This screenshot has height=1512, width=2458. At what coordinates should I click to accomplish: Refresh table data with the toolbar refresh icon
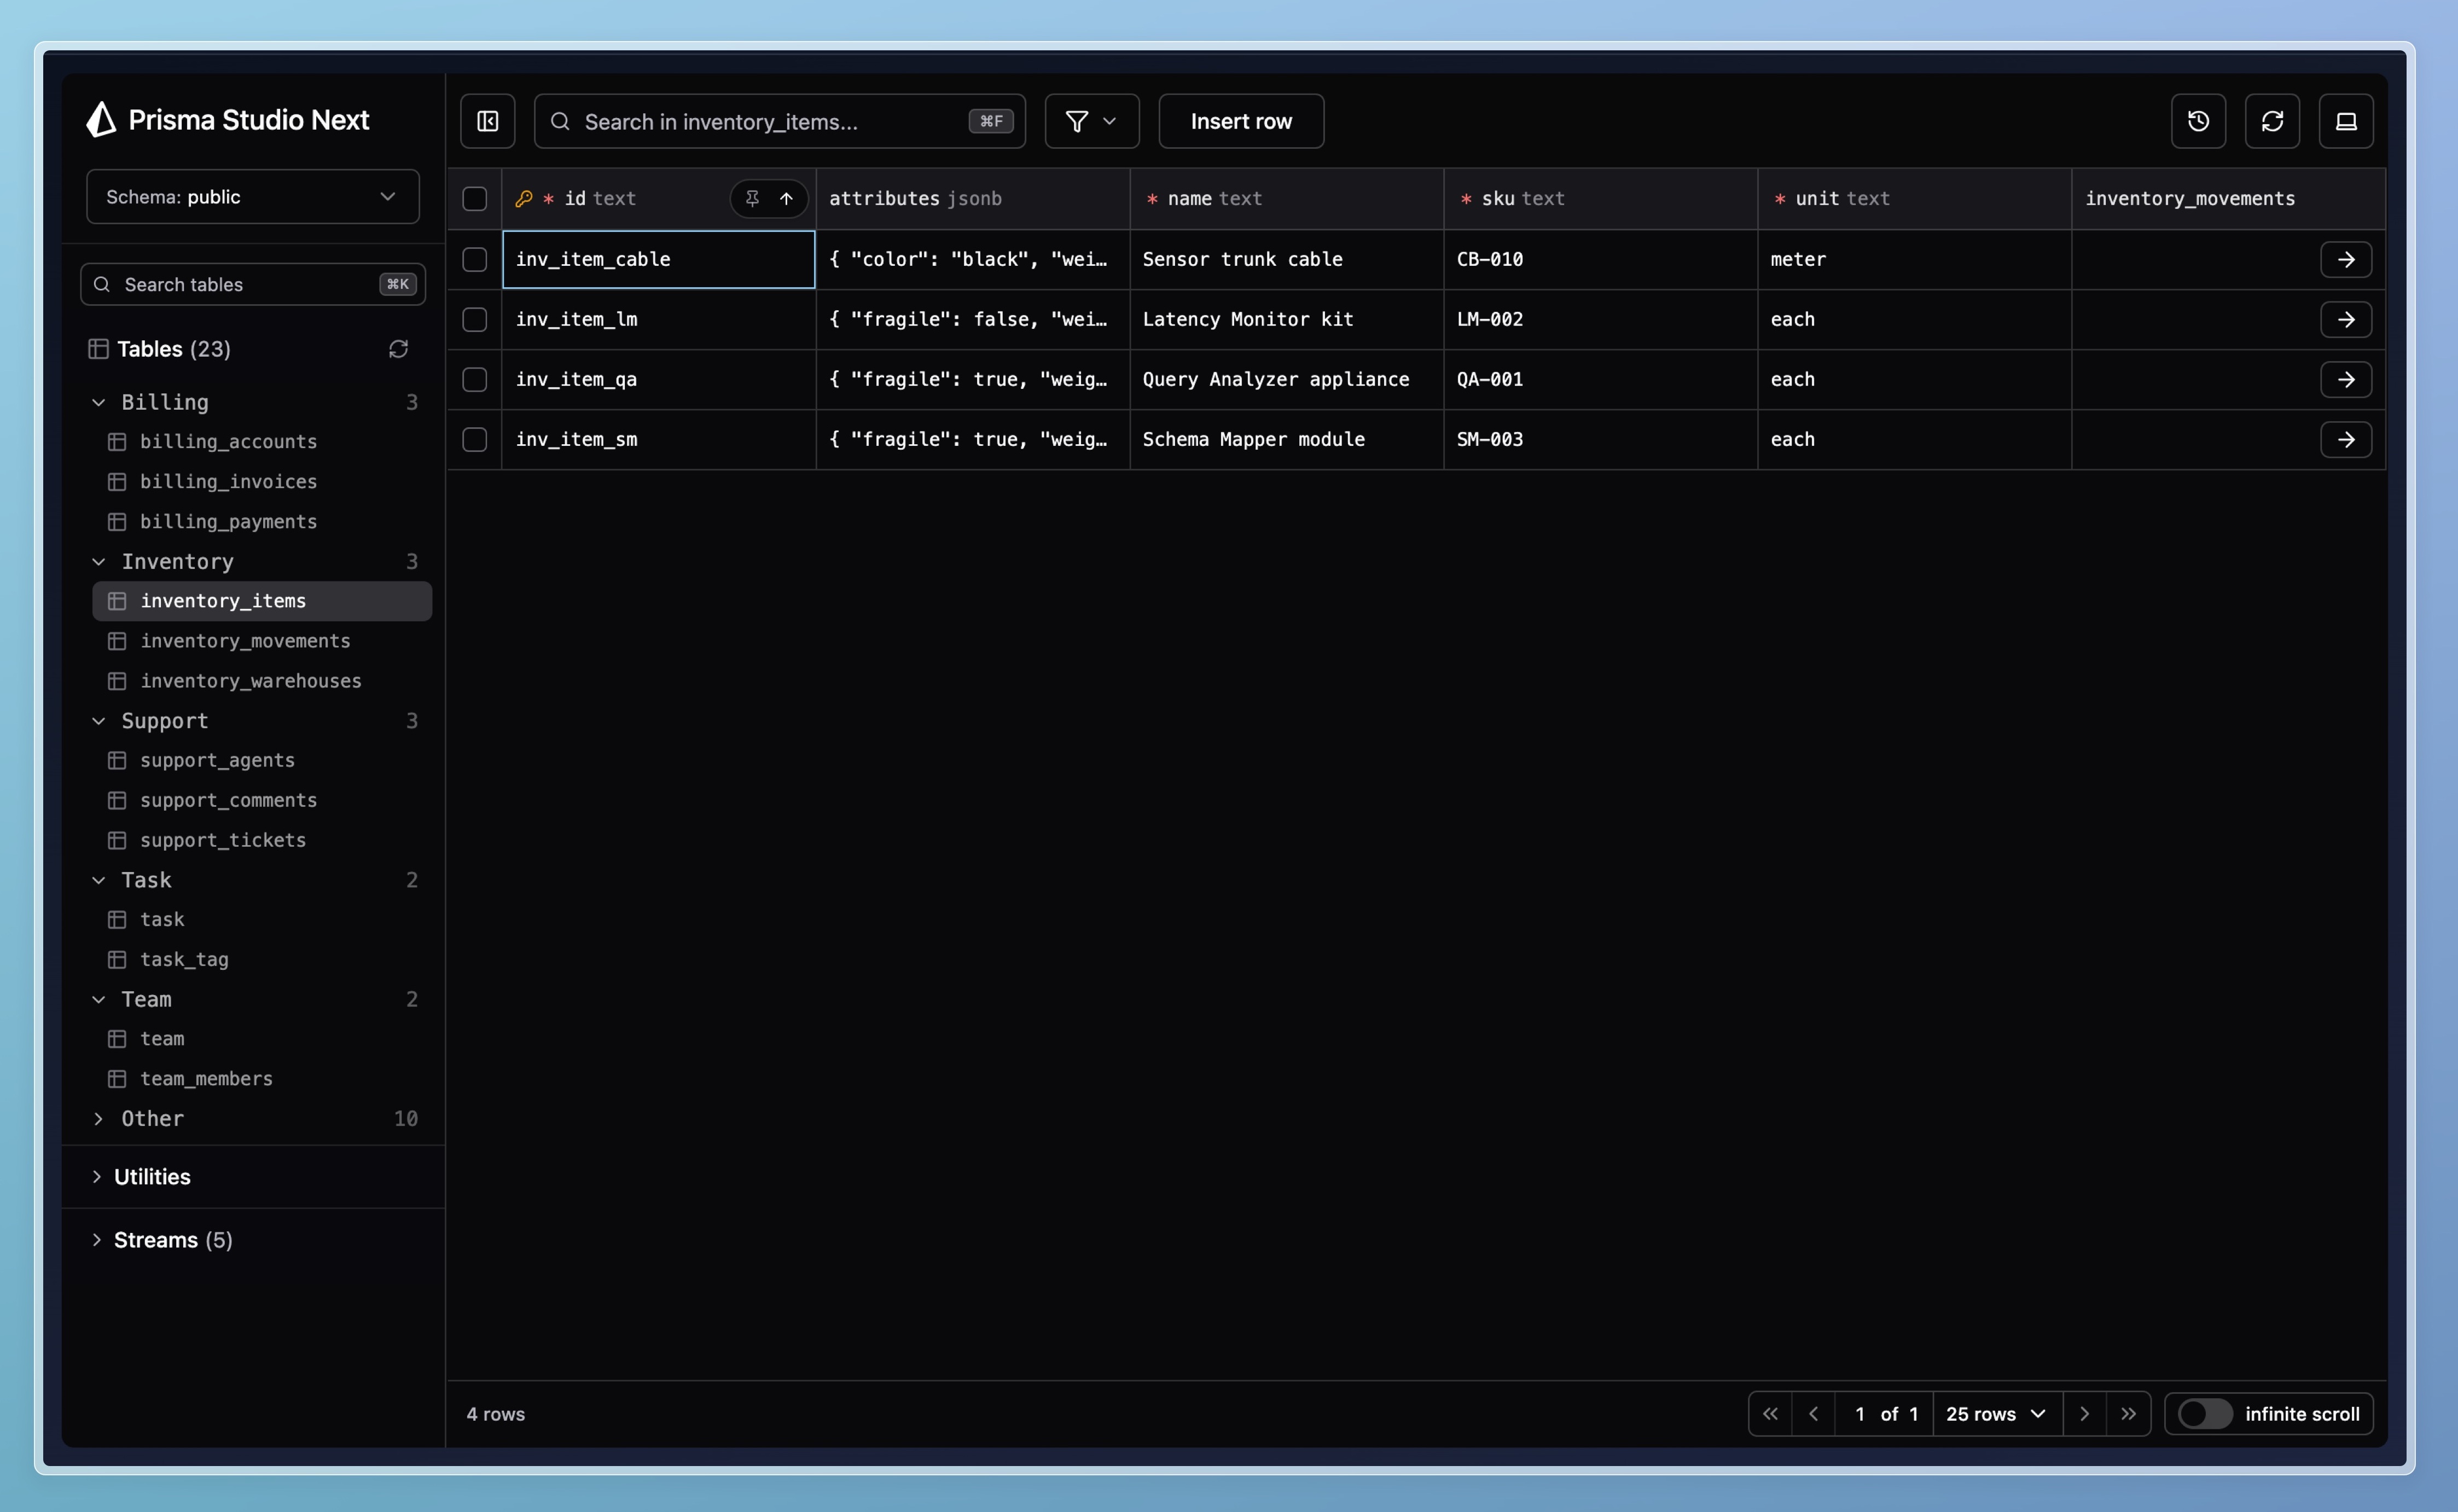2272,121
